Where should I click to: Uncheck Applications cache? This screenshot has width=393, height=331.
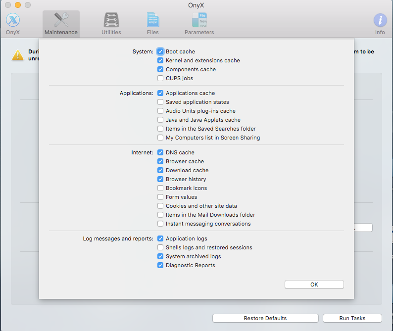[160, 93]
